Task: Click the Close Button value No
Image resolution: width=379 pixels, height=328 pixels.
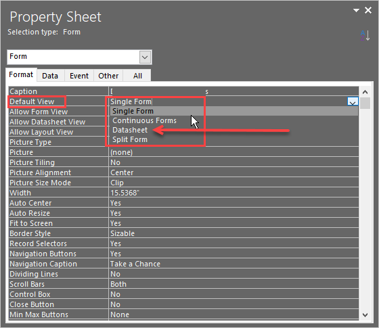Action: point(233,304)
